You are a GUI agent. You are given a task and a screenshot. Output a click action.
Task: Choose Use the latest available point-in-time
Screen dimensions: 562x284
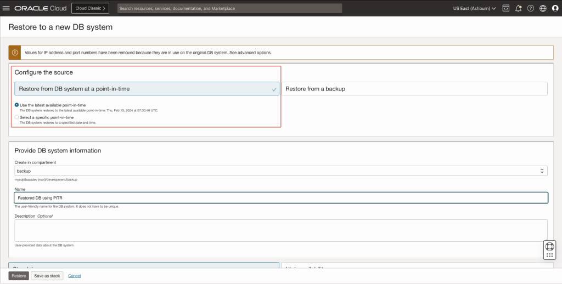(16, 105)
